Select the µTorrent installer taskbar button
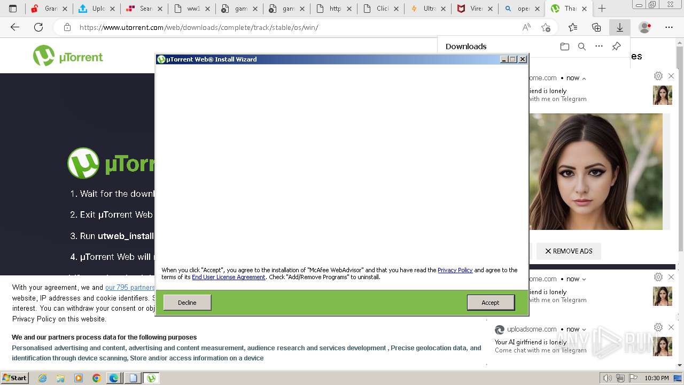The width and height of the screenshot is (684, 385). 151,378
